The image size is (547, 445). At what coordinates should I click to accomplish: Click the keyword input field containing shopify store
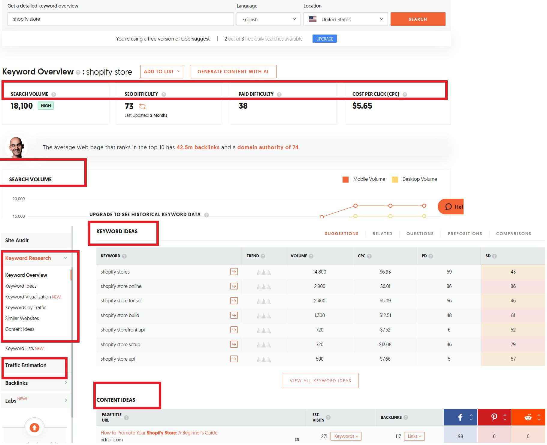(x=121, y=19)
